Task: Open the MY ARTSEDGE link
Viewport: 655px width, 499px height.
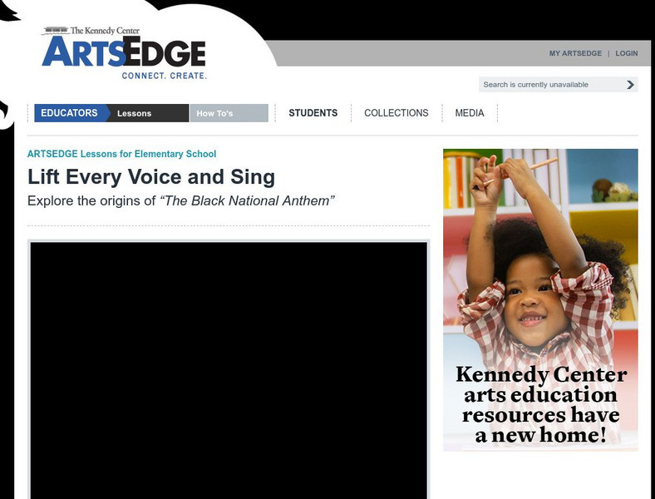Action: pyautogui.click(x=575, y=53)
